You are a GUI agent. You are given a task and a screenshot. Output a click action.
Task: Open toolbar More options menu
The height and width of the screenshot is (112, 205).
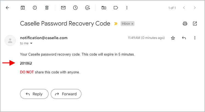pos(127,8)
